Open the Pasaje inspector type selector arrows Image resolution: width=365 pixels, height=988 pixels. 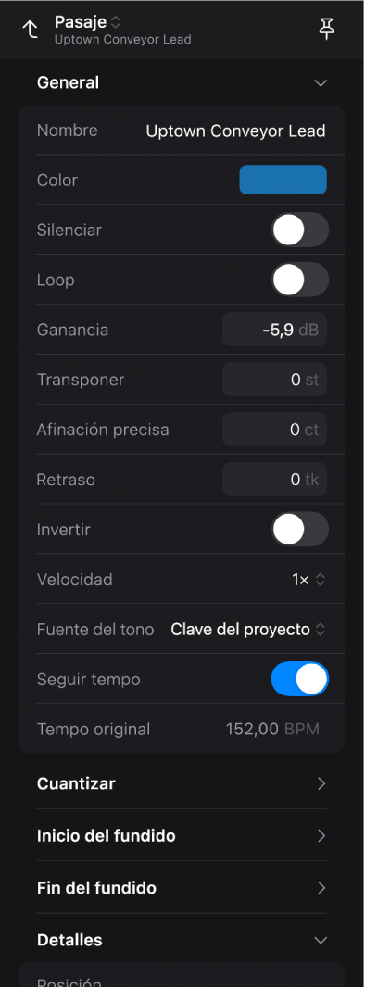click(x=116, y=22)
